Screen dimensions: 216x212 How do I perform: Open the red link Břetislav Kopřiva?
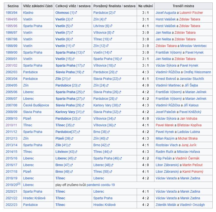tap(189, 125)
